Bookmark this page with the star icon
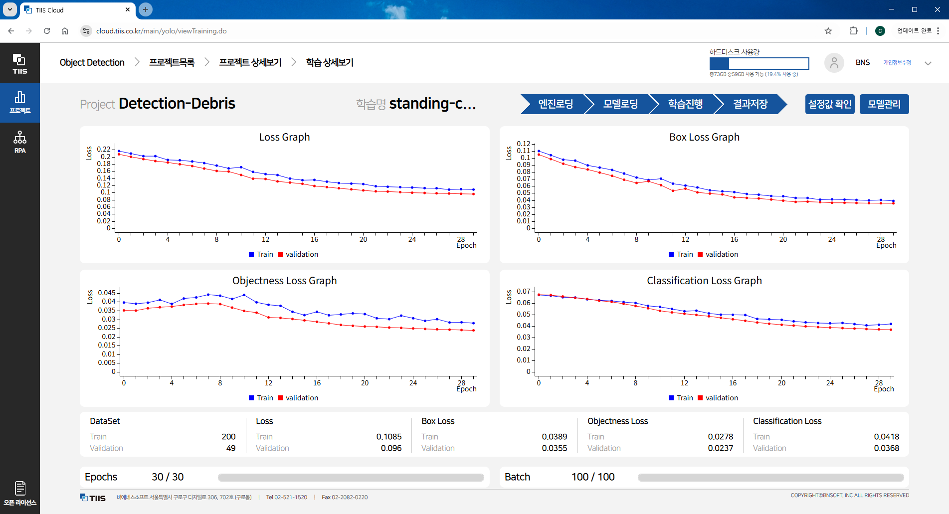This screenshot has width=949, height=514. 828,31
